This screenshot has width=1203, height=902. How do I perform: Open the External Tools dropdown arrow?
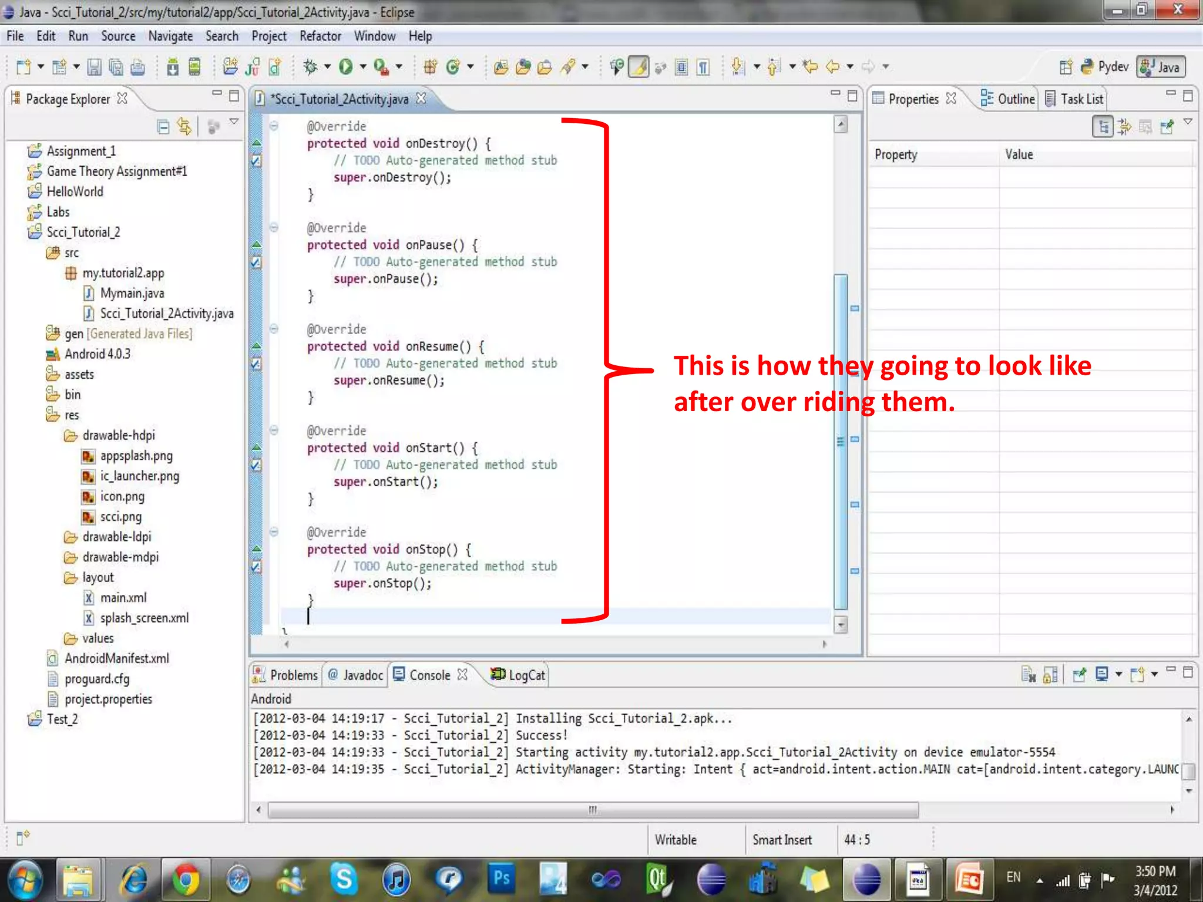pos(399,67)
